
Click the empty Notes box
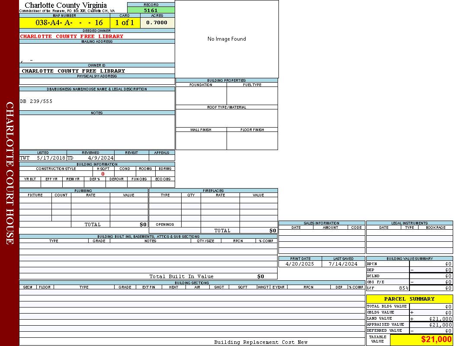coord(97,132)
